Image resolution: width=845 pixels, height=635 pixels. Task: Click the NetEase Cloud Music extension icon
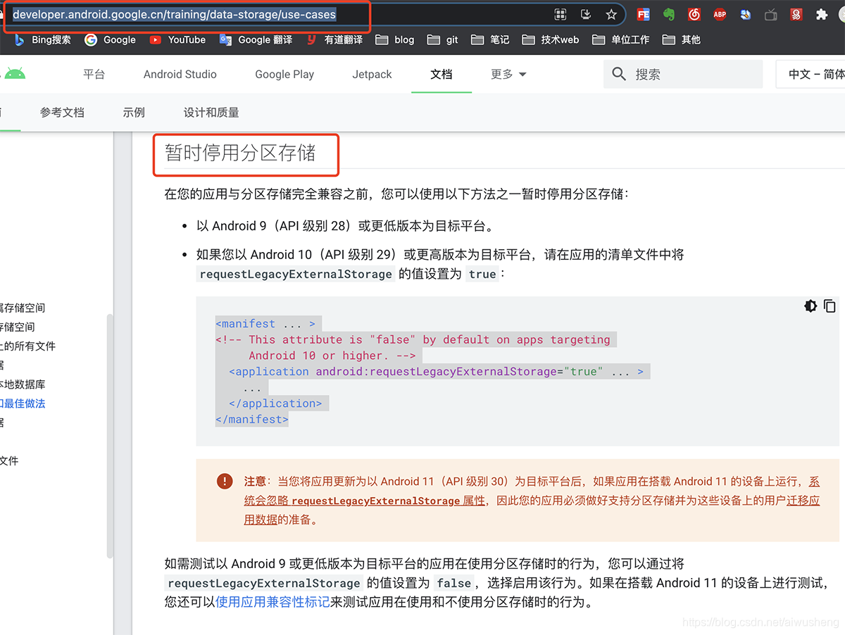(x=694, y=14)
